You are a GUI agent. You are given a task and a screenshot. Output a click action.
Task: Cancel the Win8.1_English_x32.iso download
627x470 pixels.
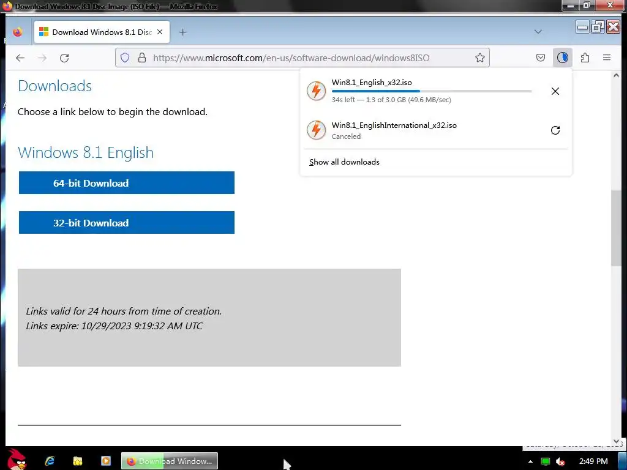(555, 91)
